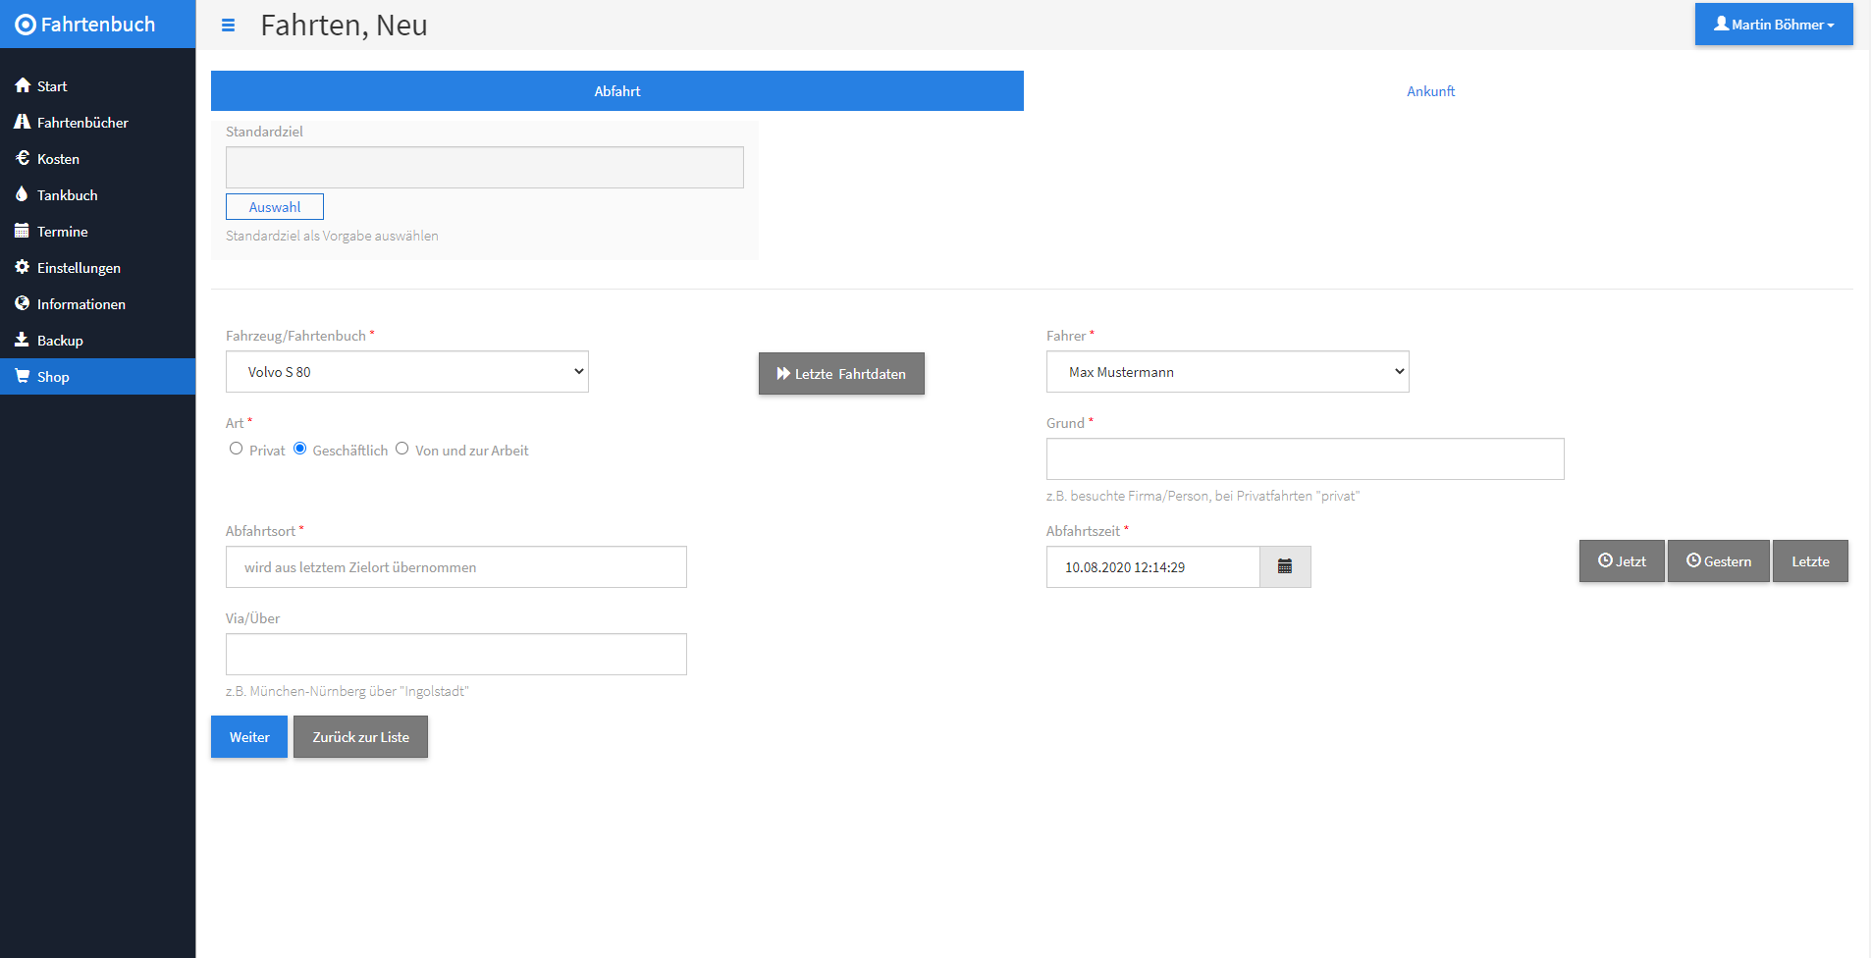Screen dimensions: 1871x958
Task: Open the Fahrer dropdown
Action: (x=1228, y=372)
